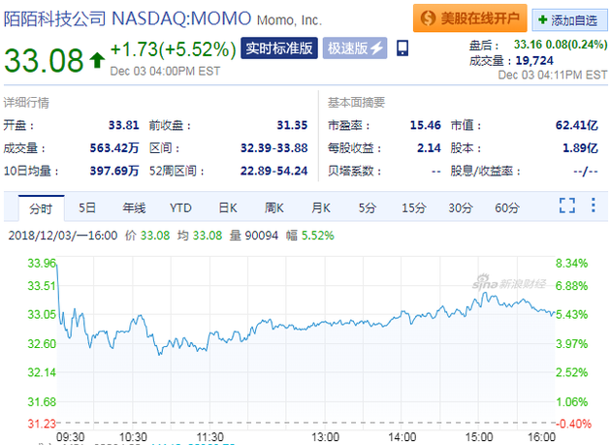Open the 月K chart tab
611x445 pixels.
click(321, 207)
